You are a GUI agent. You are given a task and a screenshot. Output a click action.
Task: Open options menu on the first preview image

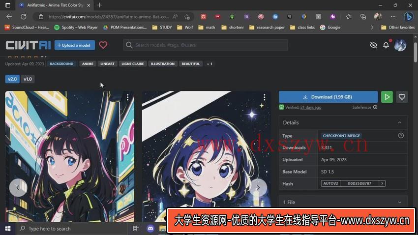point(128,97)
